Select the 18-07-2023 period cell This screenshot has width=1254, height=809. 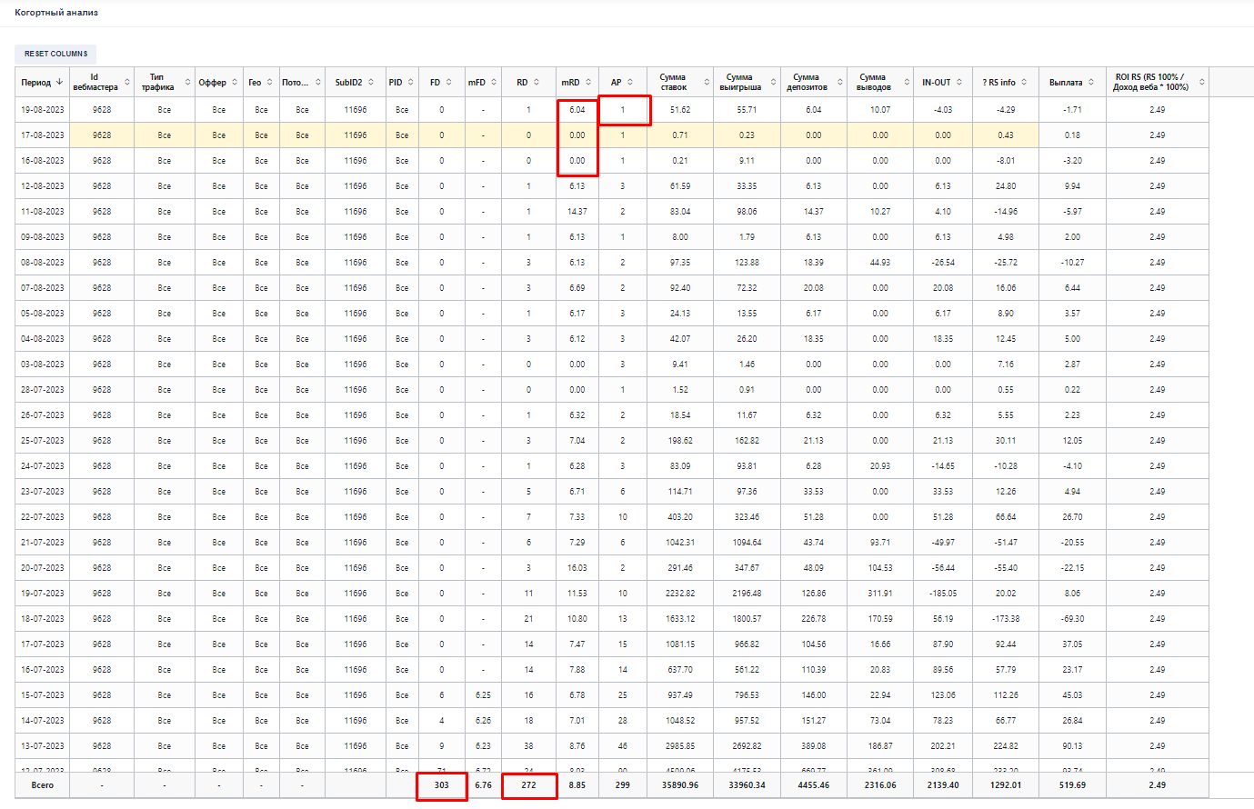coord(43,619)
